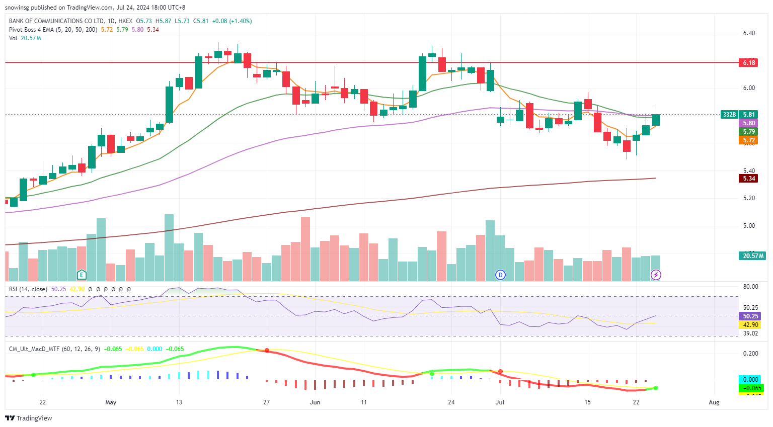This screenshot has width=773, height=427.
Task: Click the cyan 0.000 MACD axis tag
Action: (751, 380)
